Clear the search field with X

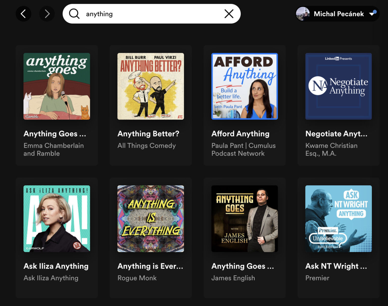point(229,14)
